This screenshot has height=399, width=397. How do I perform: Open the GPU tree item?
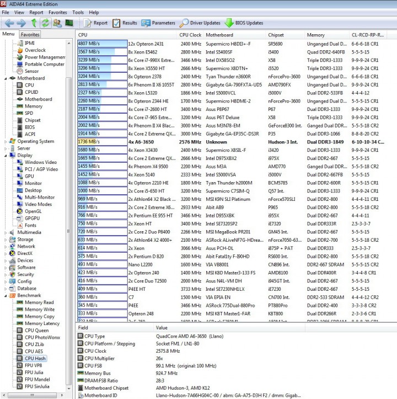29,176
